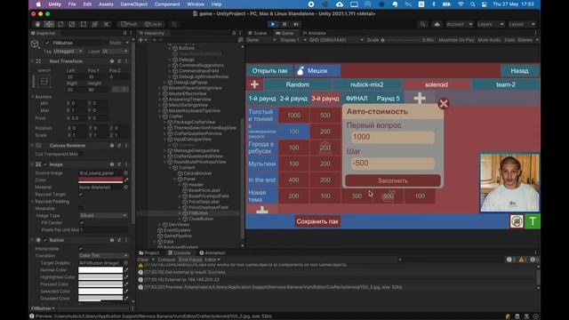569x320 pixels.
Task: Select the Rotate tool in Unity toolbar
Action: [x=60, y=24]
